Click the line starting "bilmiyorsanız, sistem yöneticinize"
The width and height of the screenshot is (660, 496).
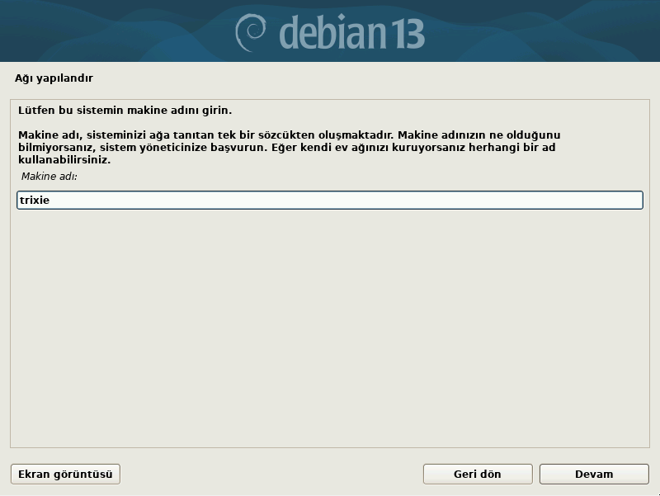click(286, 148)
